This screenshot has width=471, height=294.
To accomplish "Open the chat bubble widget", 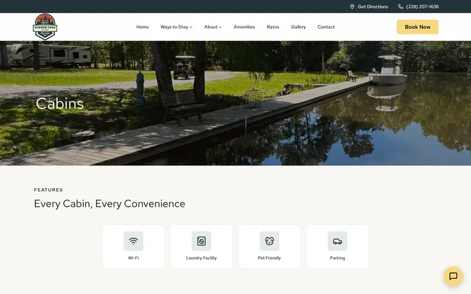I will (453, 276).
